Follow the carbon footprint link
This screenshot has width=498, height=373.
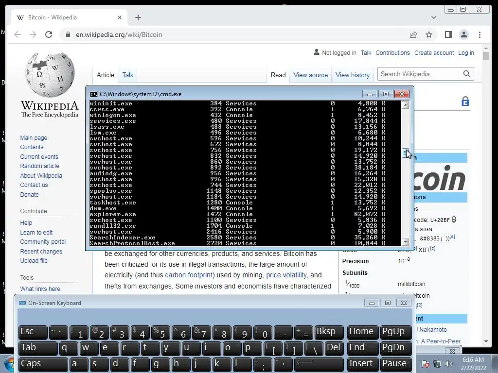[190, 275]
